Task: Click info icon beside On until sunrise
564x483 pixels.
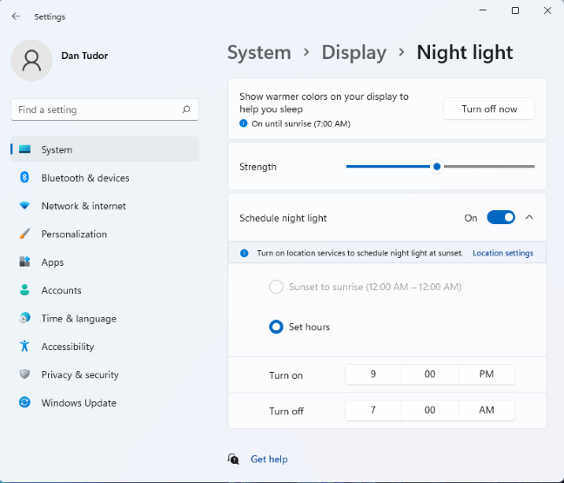Action: click(244, 123)
